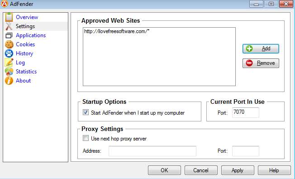Remove the selected approved web site

tap(261, 63)
